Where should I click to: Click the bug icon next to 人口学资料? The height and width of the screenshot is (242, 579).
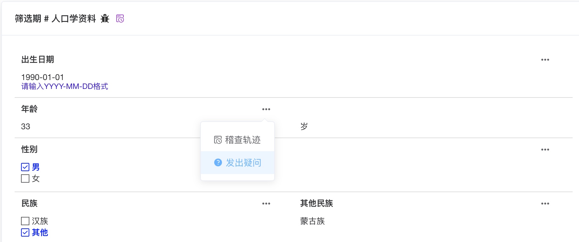pyautogui.click(x=105, y=18)
